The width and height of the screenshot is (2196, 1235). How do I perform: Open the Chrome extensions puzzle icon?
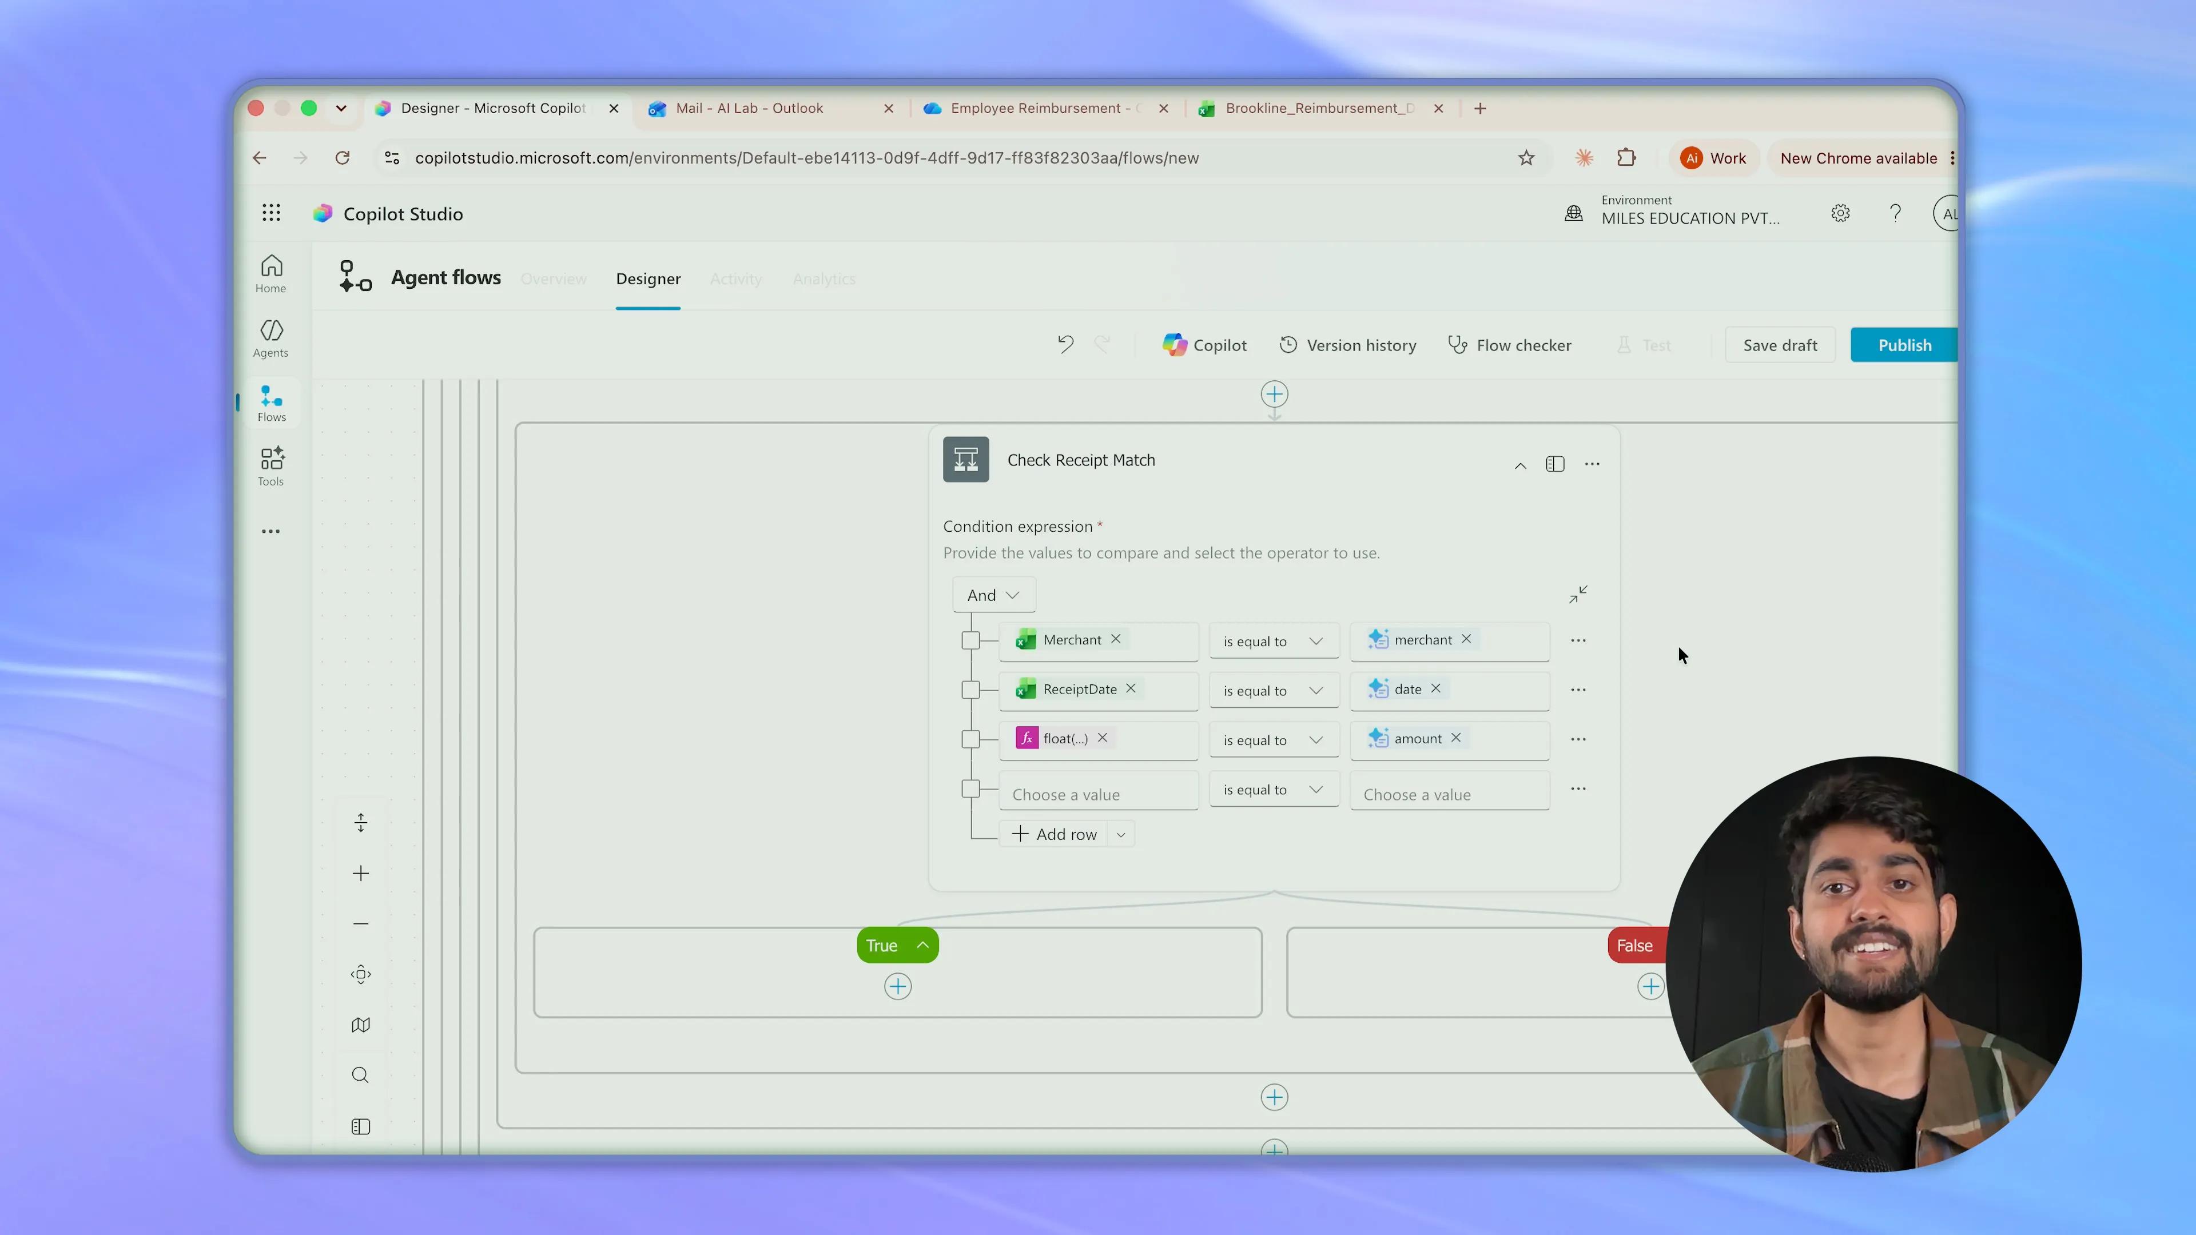[1626, 158]
